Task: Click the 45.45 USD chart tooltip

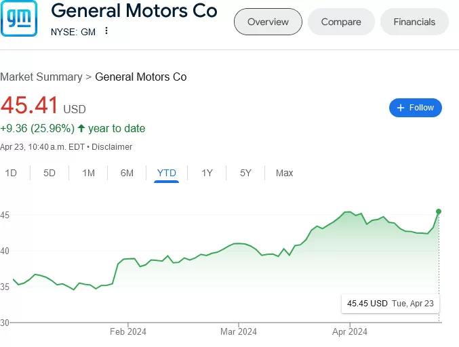Action: pyautogui.click(x=390, y=303)
